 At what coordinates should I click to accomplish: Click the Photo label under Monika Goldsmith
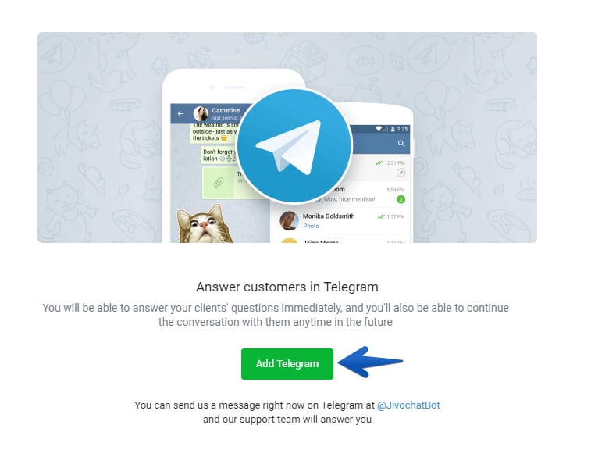tap(311, 226)
